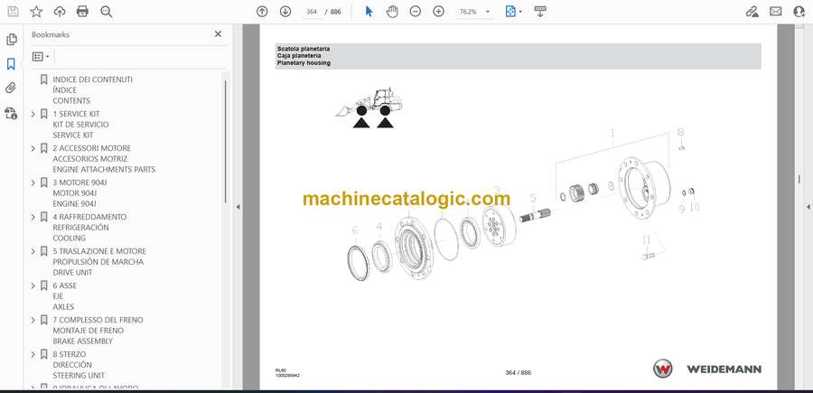Viewport: 813px width, 393px height.
Task: Expand the 3 MOTORE 904J bookmark
Action: coord(33,182)
